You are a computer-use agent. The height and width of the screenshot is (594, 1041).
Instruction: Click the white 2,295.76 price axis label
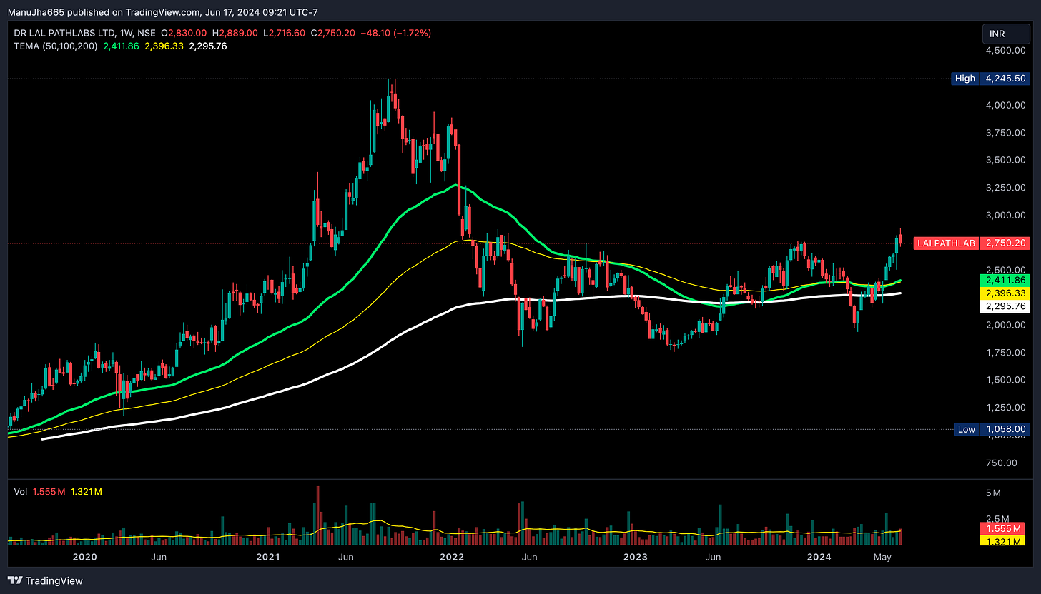[1005, 306]
